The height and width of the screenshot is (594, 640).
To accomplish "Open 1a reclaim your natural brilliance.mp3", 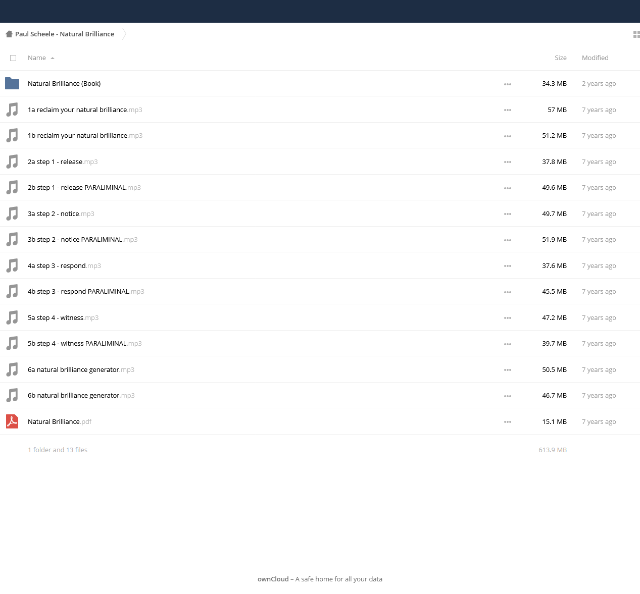I will [x=85, y=110].
